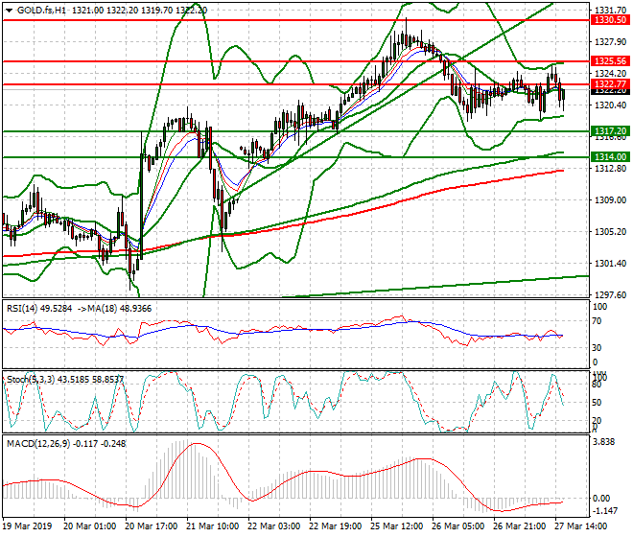Click the 1301.40 price scale value
This screenshot has width=633, height=537.
click(x=610, y=264)
